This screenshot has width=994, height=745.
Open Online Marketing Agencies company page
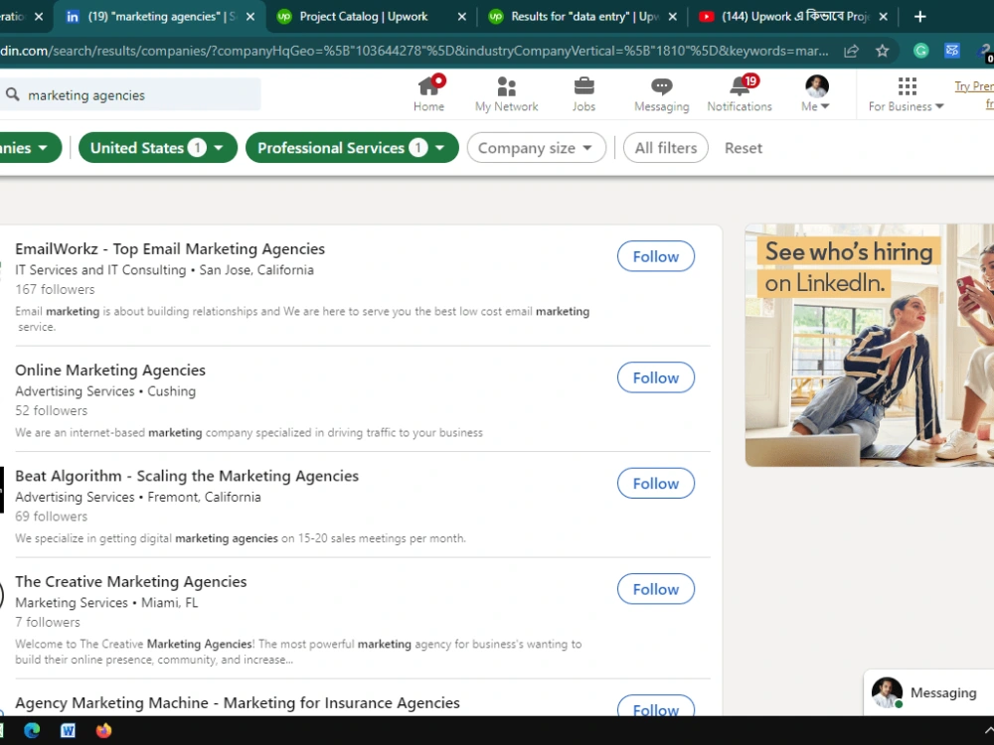pyautogui.click(x=110, y=370)
